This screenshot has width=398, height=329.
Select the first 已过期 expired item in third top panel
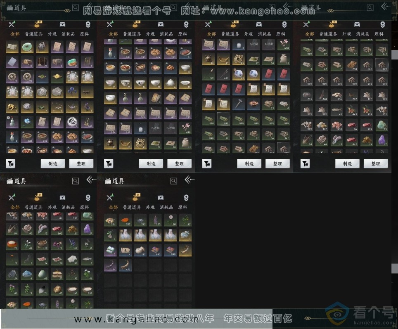tap(253, 44)
